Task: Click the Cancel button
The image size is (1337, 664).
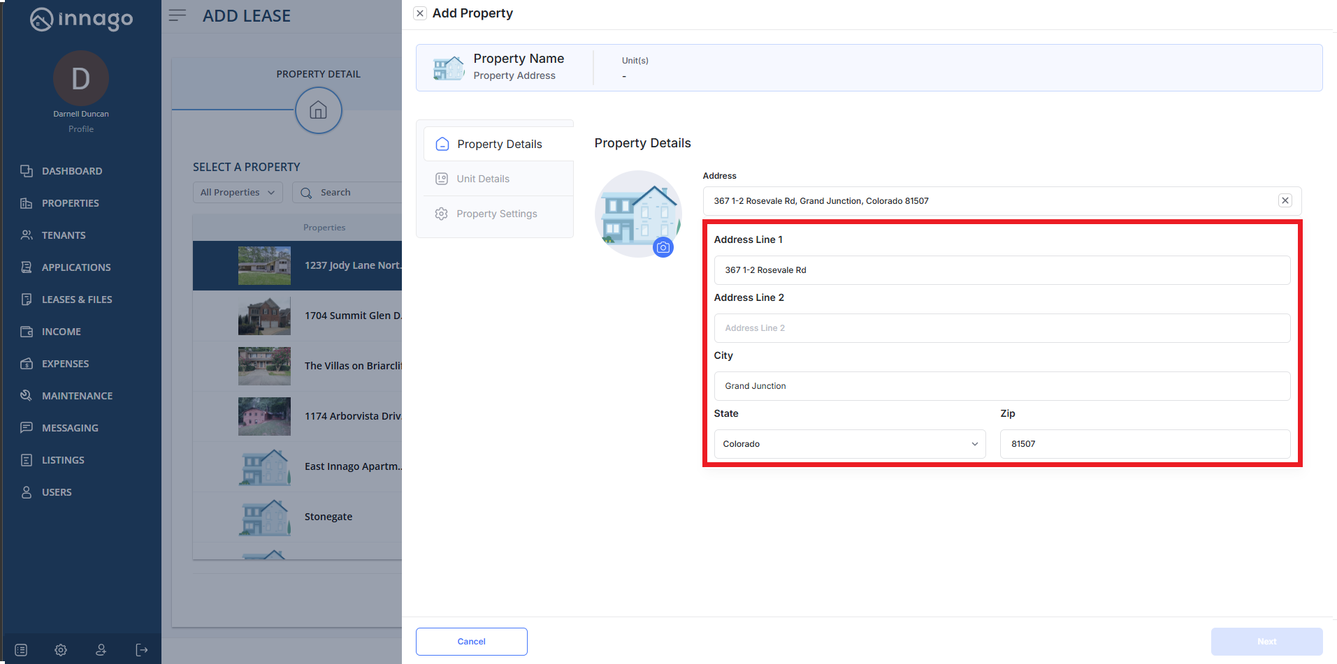Action: pyautogui.click(x=471, y=642)
